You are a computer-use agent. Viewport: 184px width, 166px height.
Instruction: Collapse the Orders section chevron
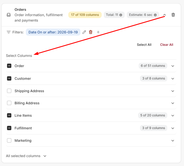tap(165, 15)
